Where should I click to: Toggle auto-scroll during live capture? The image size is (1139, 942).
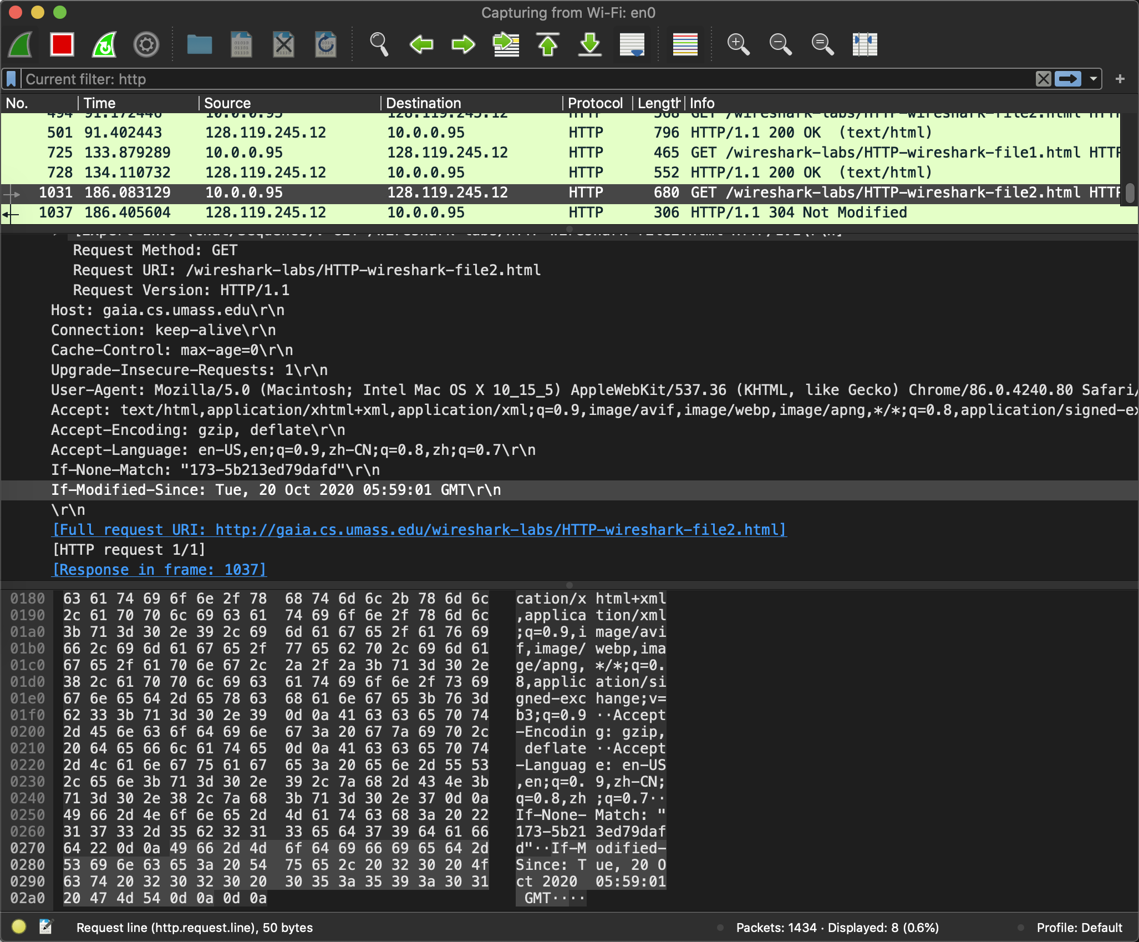632,44
